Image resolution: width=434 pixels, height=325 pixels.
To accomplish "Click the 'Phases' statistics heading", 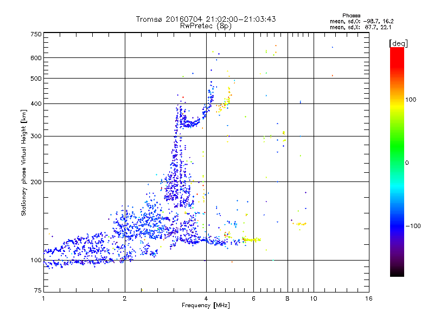I will 351,16.
